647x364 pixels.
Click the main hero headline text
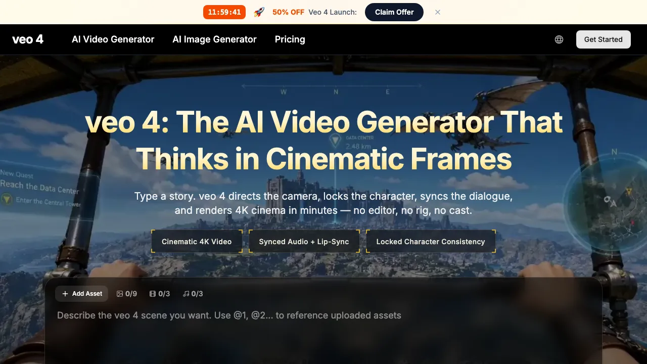pos(323,141)
